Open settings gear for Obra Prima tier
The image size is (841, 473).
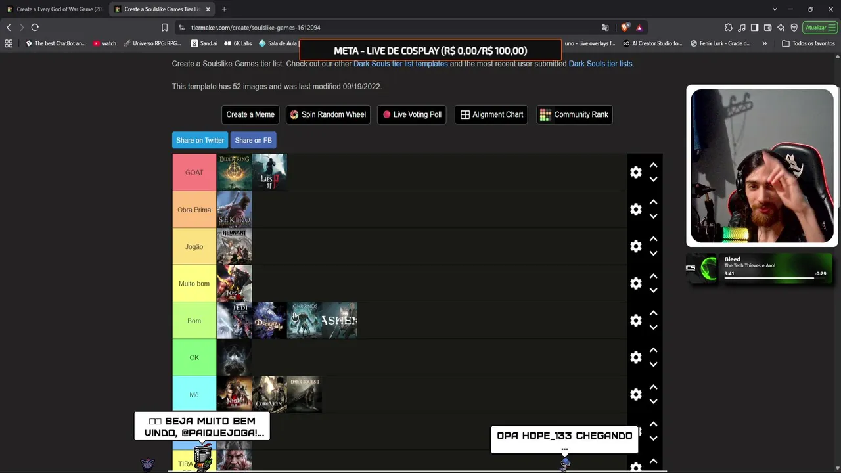click(x=635, y=209)
